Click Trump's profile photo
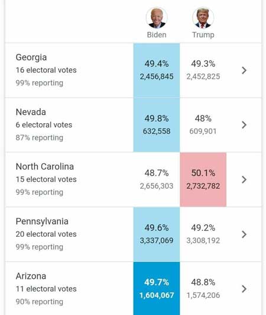The width and height of the screenshot is (266, 315). point(203,18)
